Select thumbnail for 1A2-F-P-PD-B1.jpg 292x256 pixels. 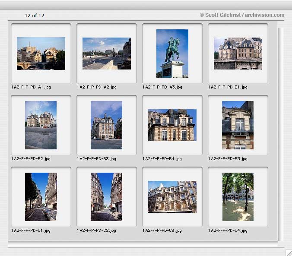click(x=238, y=54)
